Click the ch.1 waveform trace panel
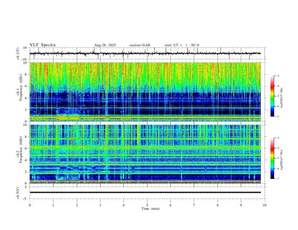This screenshot has width=298, height=230. (x=148, y=53)
